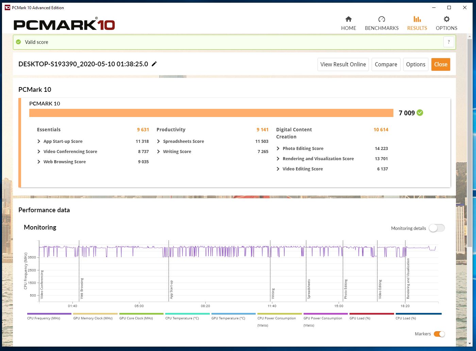476x351 pixels.
Task: Click the vertical scrollbar thumb
Action: click(470, 143)
